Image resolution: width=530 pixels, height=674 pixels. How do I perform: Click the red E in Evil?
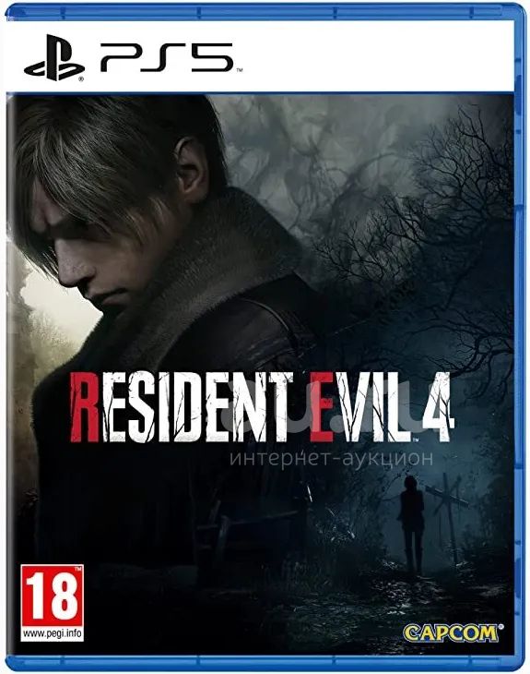point(322,407)
